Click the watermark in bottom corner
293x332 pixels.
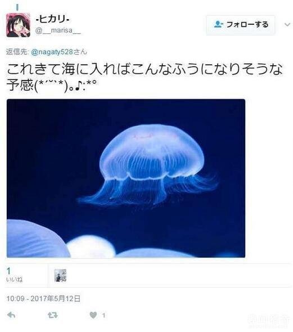269,322
